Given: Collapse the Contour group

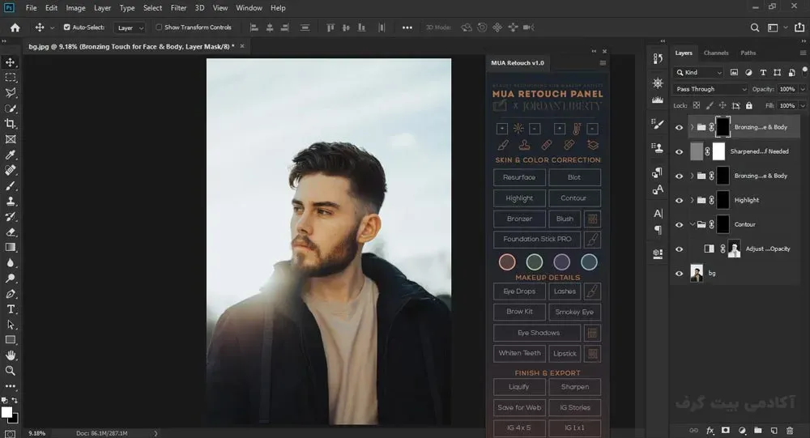Looking at the screenshot, I should point(693,224).
